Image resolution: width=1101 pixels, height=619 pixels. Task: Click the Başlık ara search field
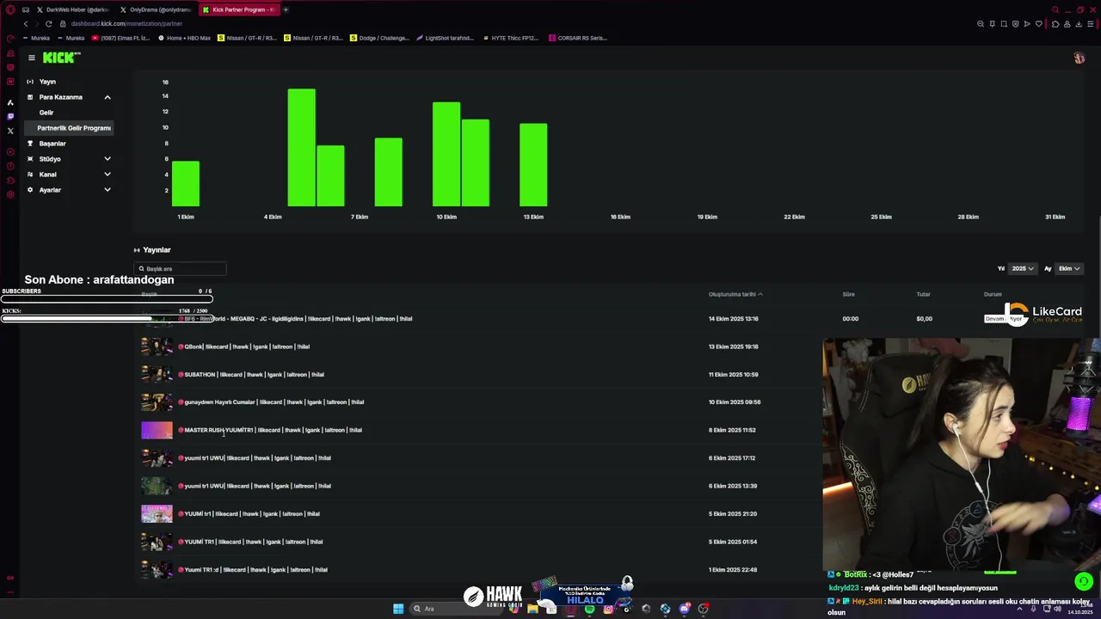point(180,269)
